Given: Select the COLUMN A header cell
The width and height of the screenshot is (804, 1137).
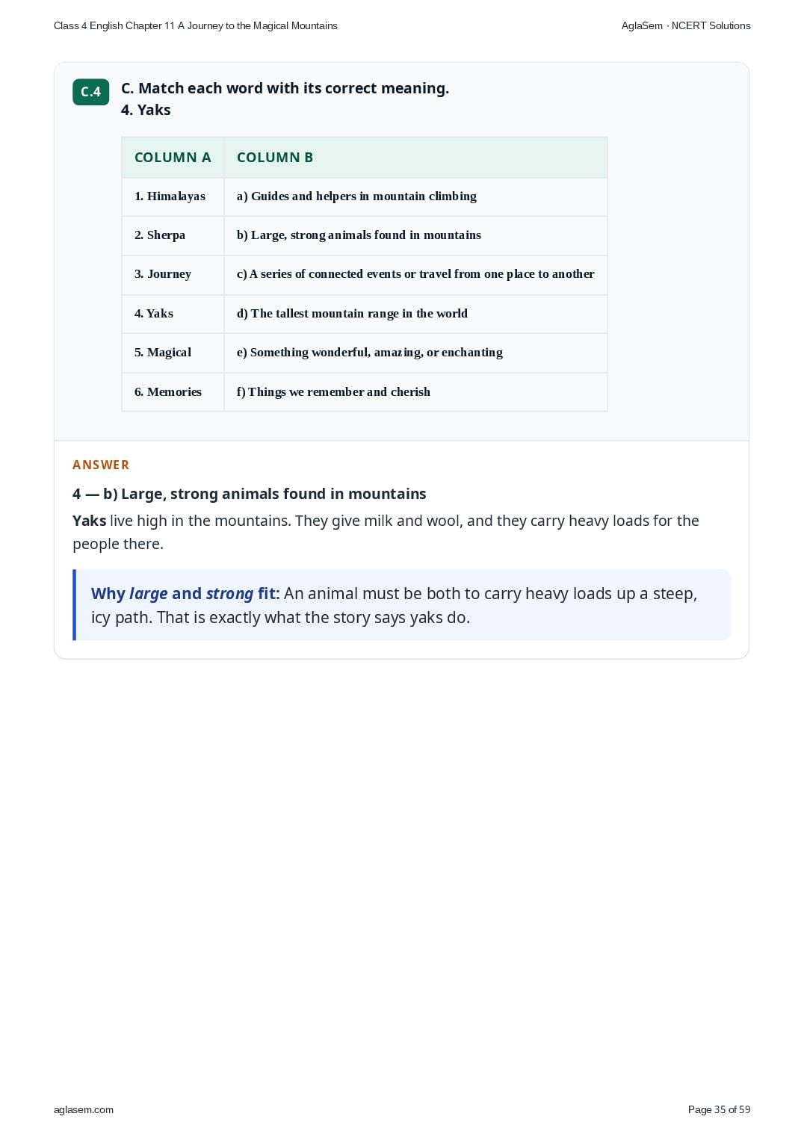Looking at the screenshot, I should (173, 158).
